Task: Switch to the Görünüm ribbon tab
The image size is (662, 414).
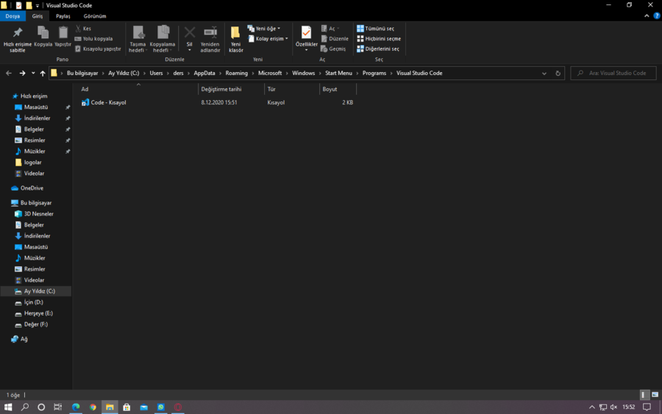Action: tap(95, 16)
